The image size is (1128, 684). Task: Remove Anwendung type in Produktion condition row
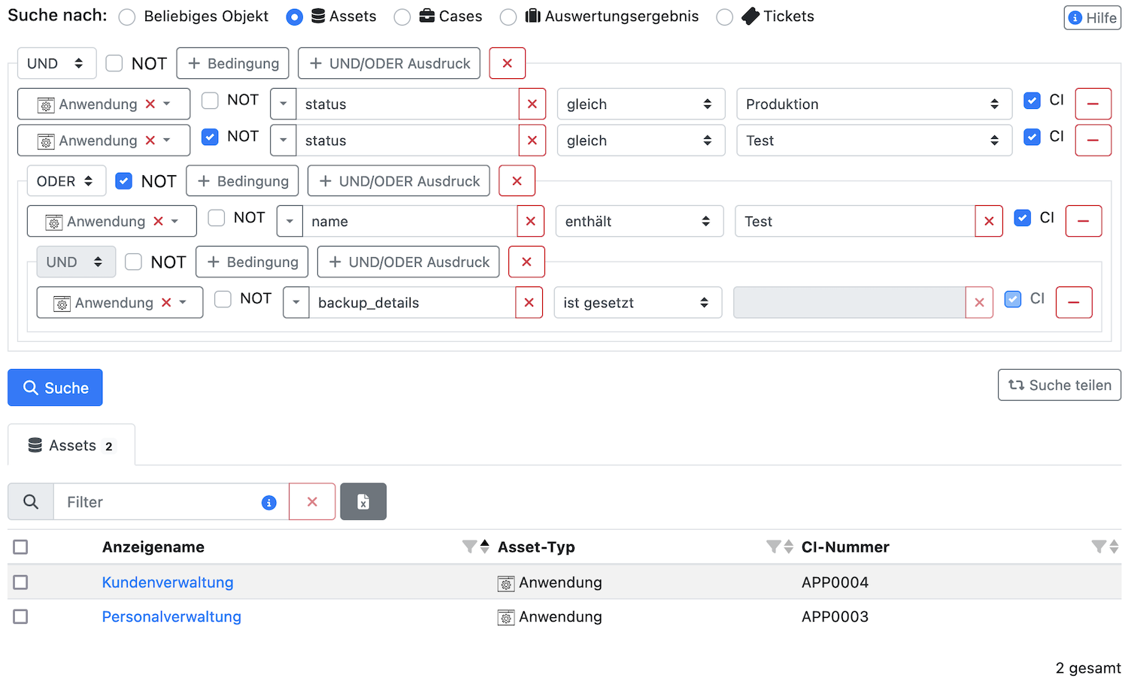click(150, 104)
